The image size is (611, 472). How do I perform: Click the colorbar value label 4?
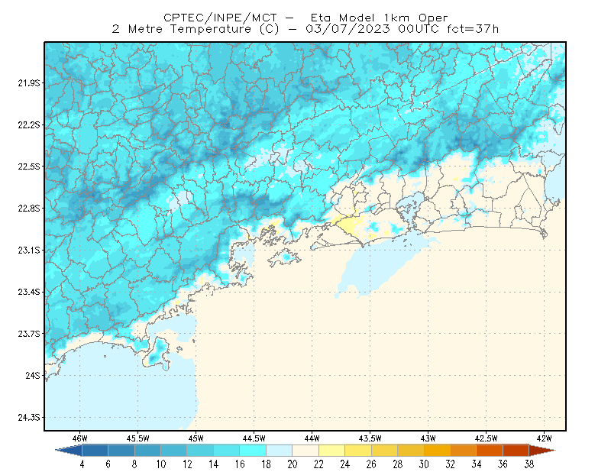pos(82,464)
